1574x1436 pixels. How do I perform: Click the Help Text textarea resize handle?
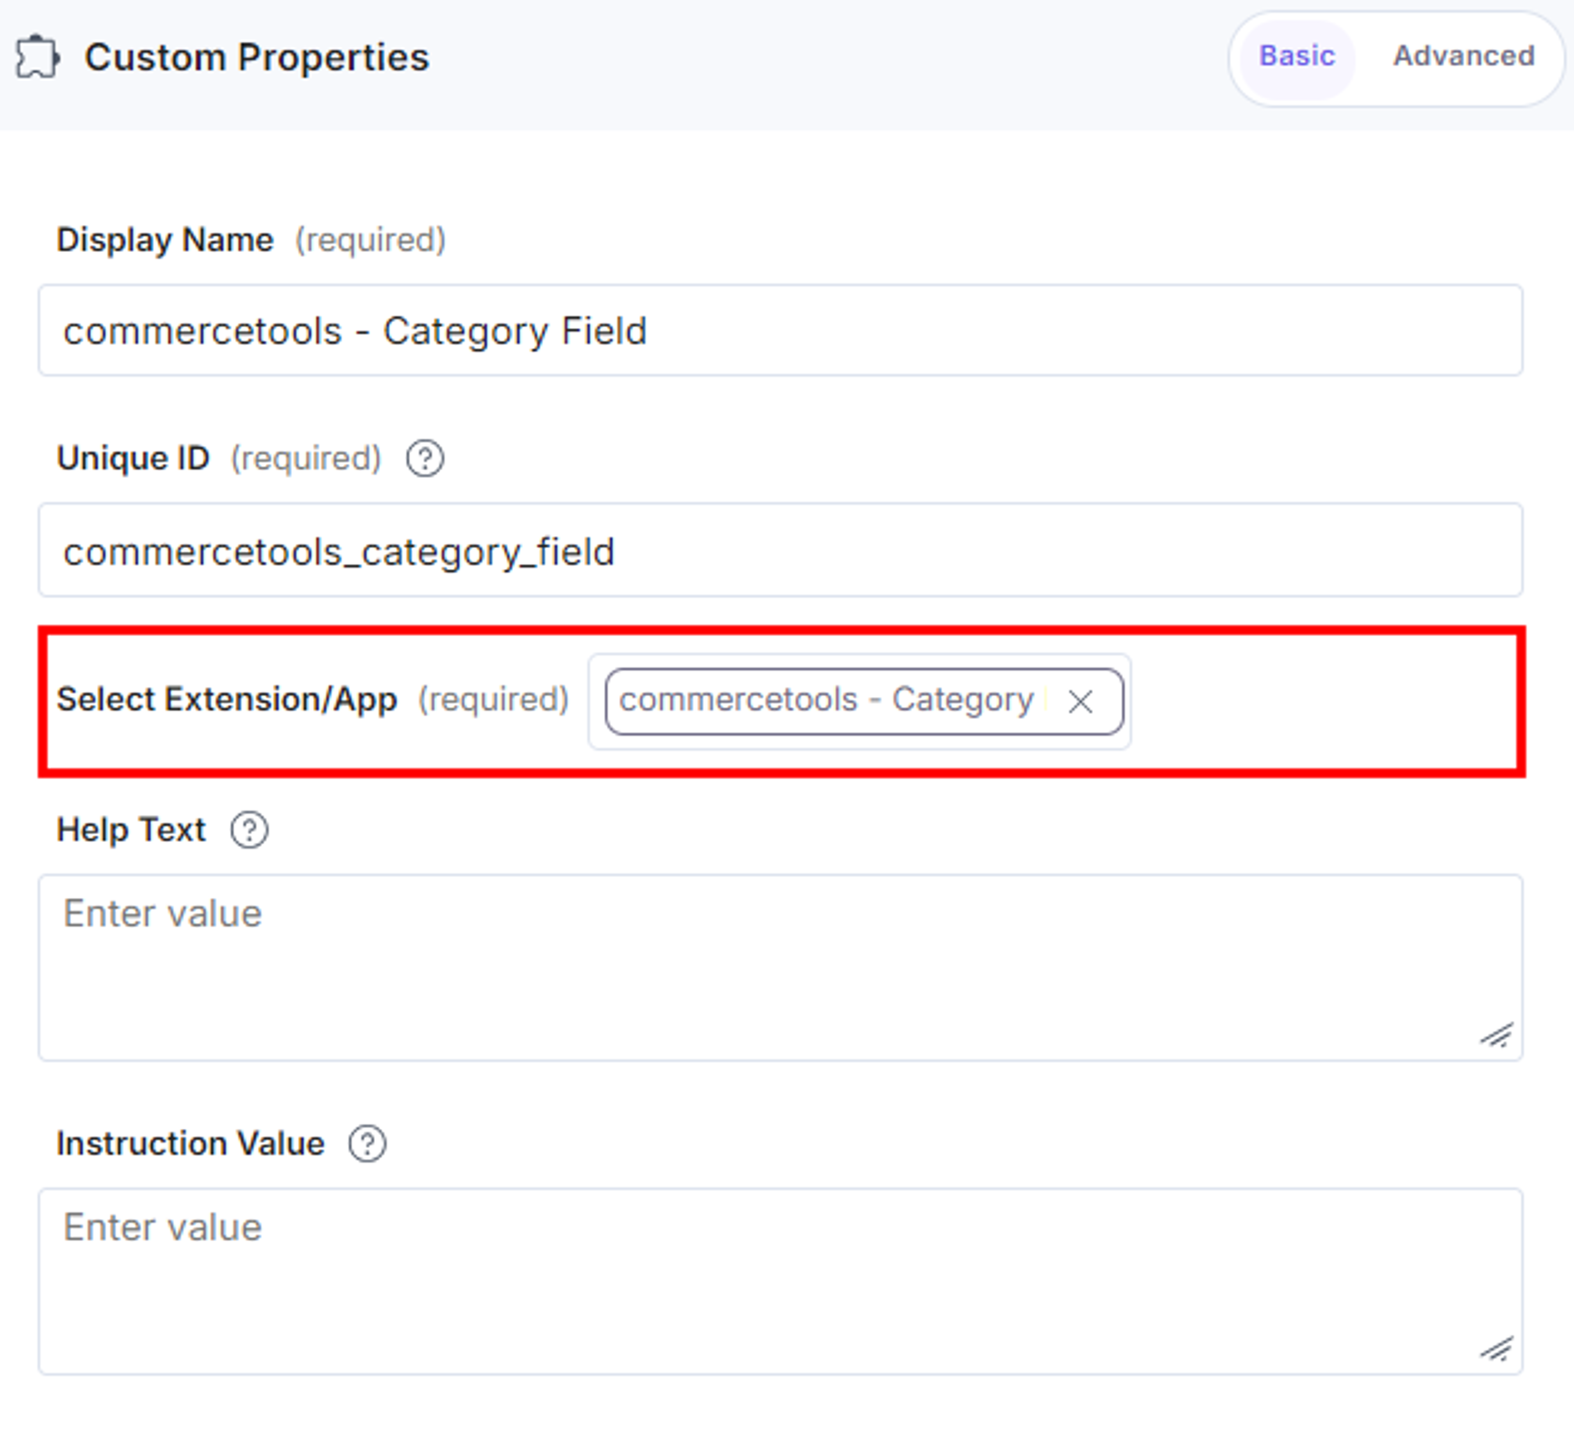click(x=1497, y=1035)
